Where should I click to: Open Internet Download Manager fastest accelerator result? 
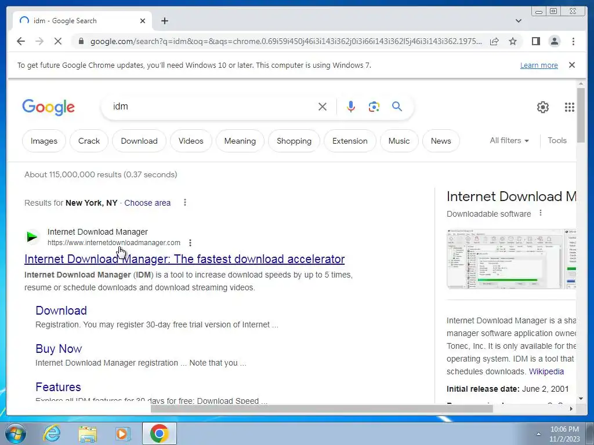pyautogui.click(x=184, y=259)
